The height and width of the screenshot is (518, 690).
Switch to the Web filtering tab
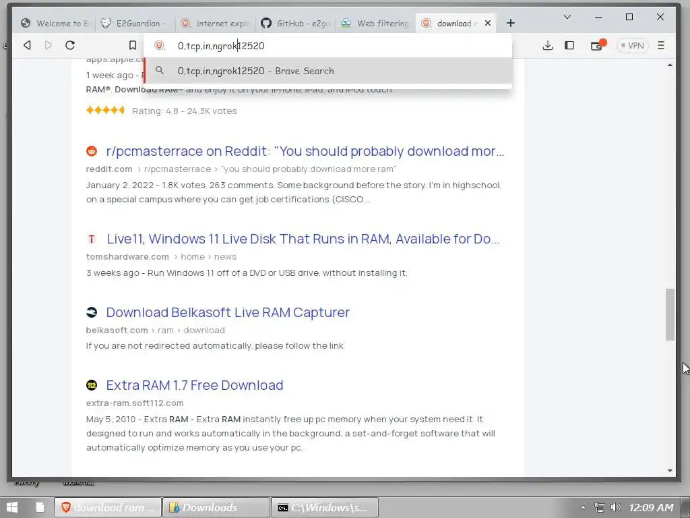pyautogui.click(x=376, y=24)
